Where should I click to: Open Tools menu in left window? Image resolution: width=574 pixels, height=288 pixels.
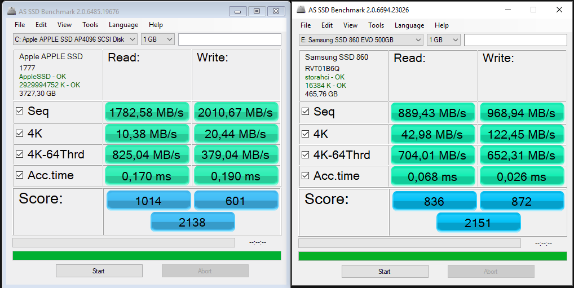coord(90,25)
